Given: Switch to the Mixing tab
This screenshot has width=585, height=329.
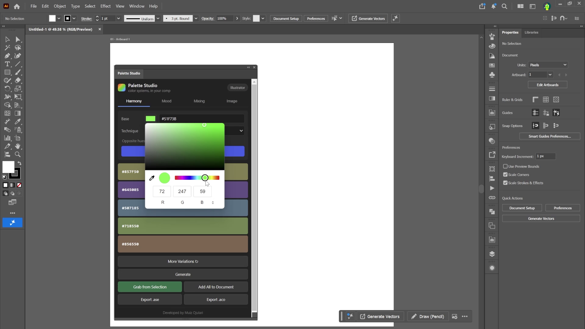Looking at the screenshot, I should [x=199, y=101].
